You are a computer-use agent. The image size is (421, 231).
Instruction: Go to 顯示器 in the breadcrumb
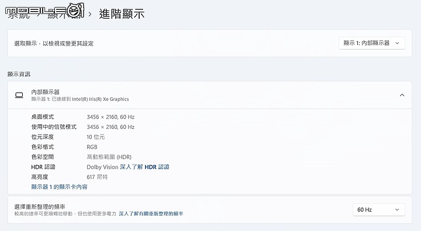(x=64, y=14)
